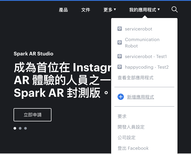Open 產品 in the navigation bar
The height and width of the screenshot is (154, 191).
pyautogui.click(x=63, y=10)
